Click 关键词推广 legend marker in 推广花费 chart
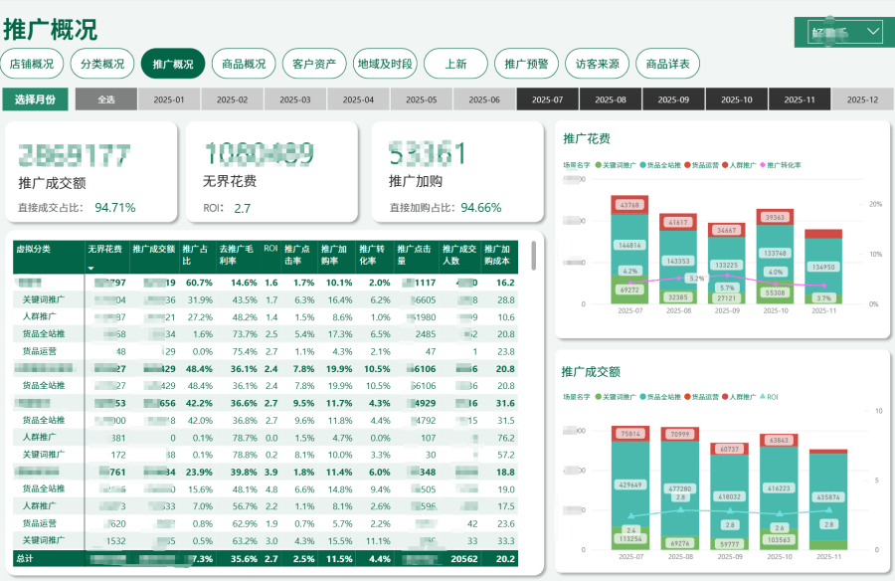Screen dimensions: 895x581 [599, 165]
